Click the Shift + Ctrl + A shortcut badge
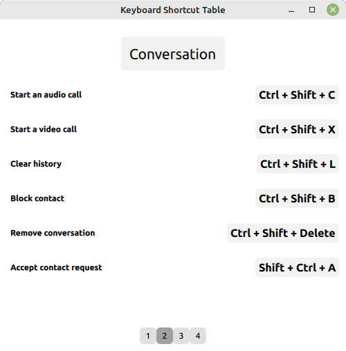Image resolution: width=346 pixels, height=351 pixels. [x=297, y=267]
